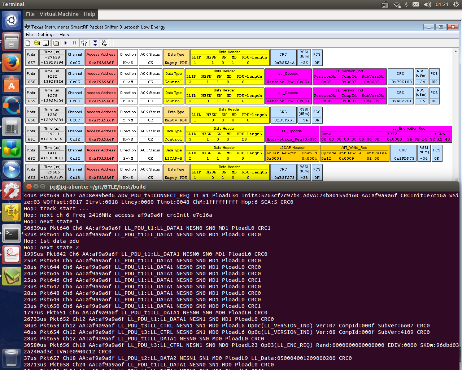Open the volume indicator menu

pyautogui.click(x=427, y=4)
